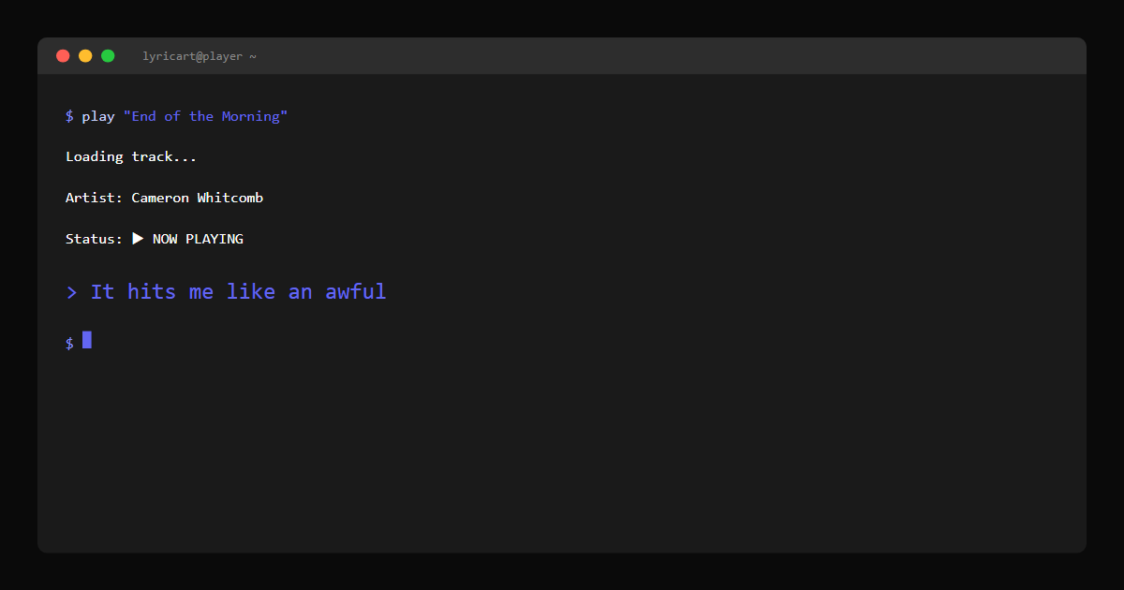The height and width of the screenshot is (590, 1124).
Task: Click the word "awful" in the lyric
Action: (356, 292)
